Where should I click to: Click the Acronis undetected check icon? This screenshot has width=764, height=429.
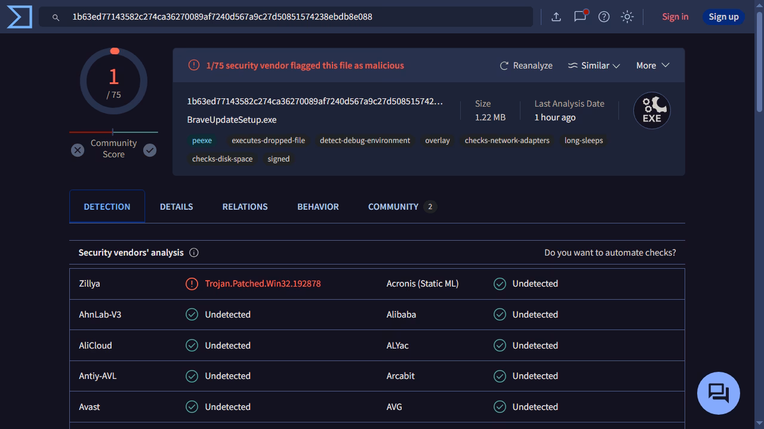click(500, 284)
